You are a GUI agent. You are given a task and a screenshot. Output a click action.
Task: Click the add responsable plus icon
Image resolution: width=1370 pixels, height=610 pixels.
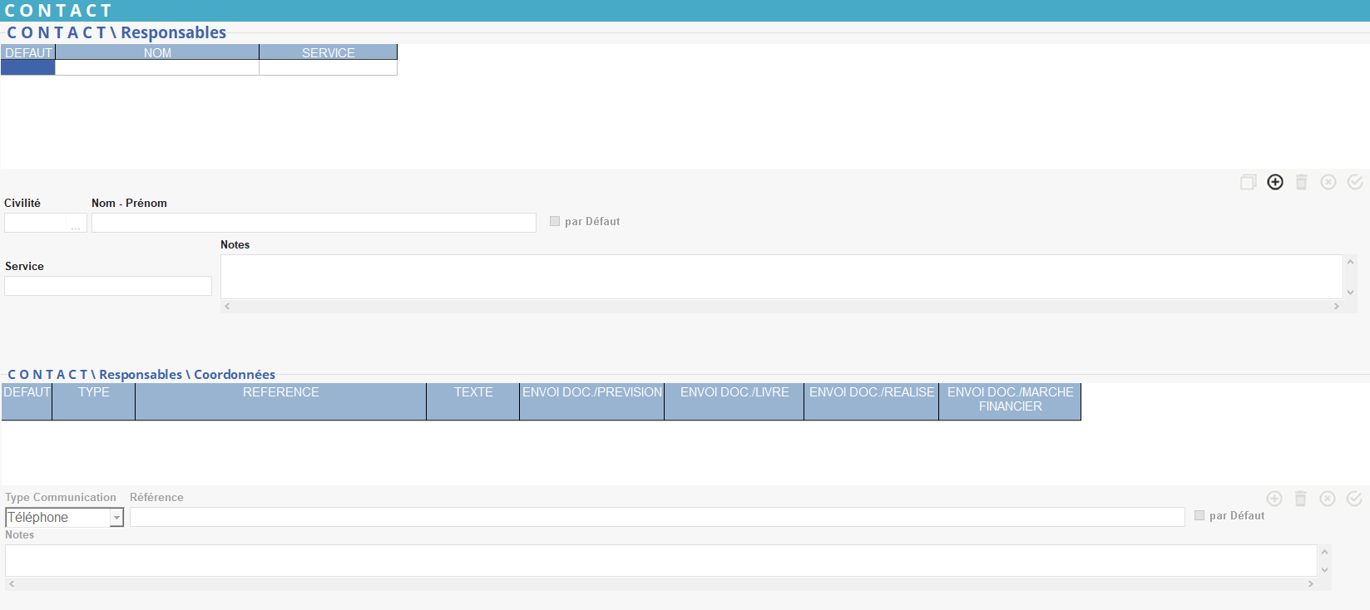[x=1275, y=182]
